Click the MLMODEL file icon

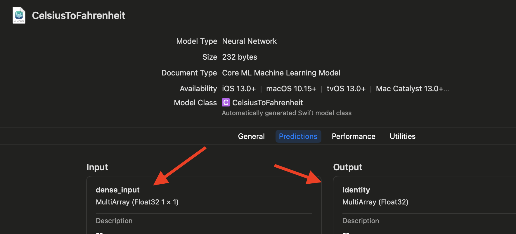coord(19,15)
